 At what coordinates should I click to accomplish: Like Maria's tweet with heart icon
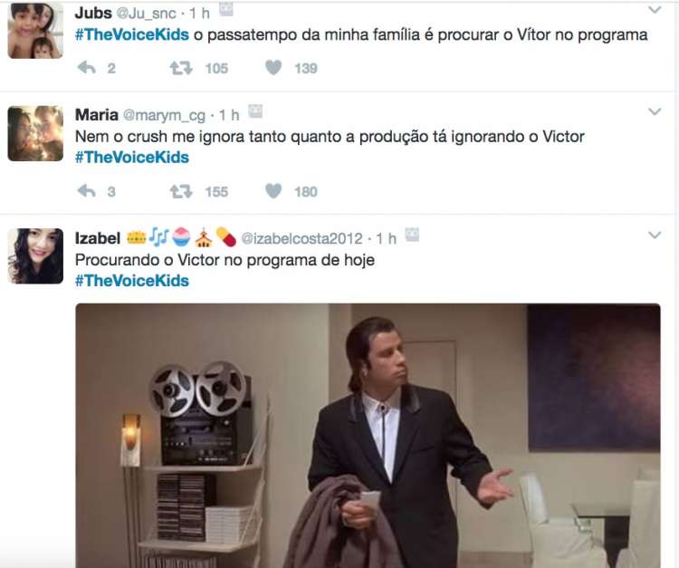click(x=273, y=191)
